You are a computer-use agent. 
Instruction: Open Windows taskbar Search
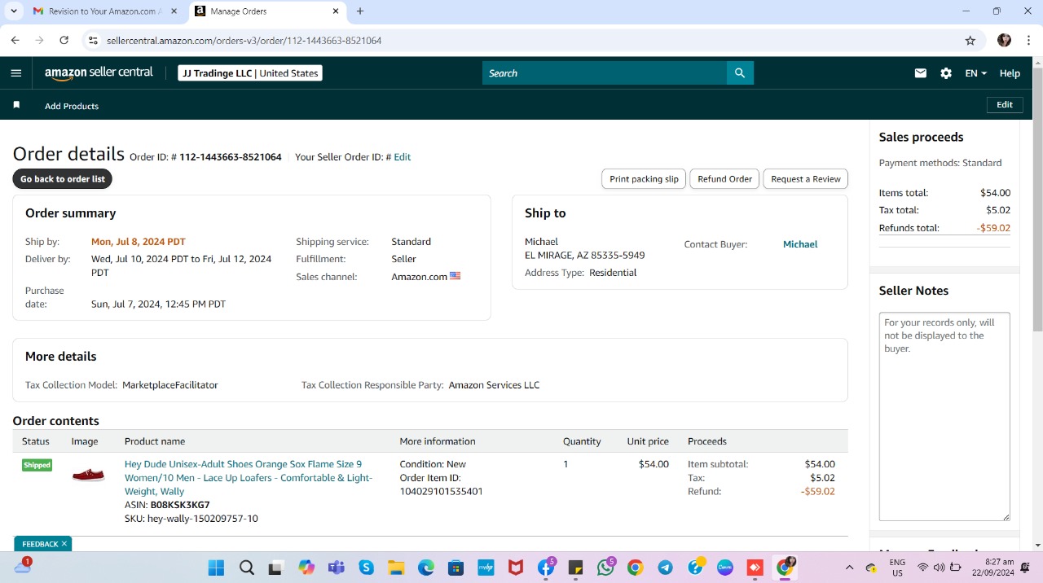(x=246, y=568)
